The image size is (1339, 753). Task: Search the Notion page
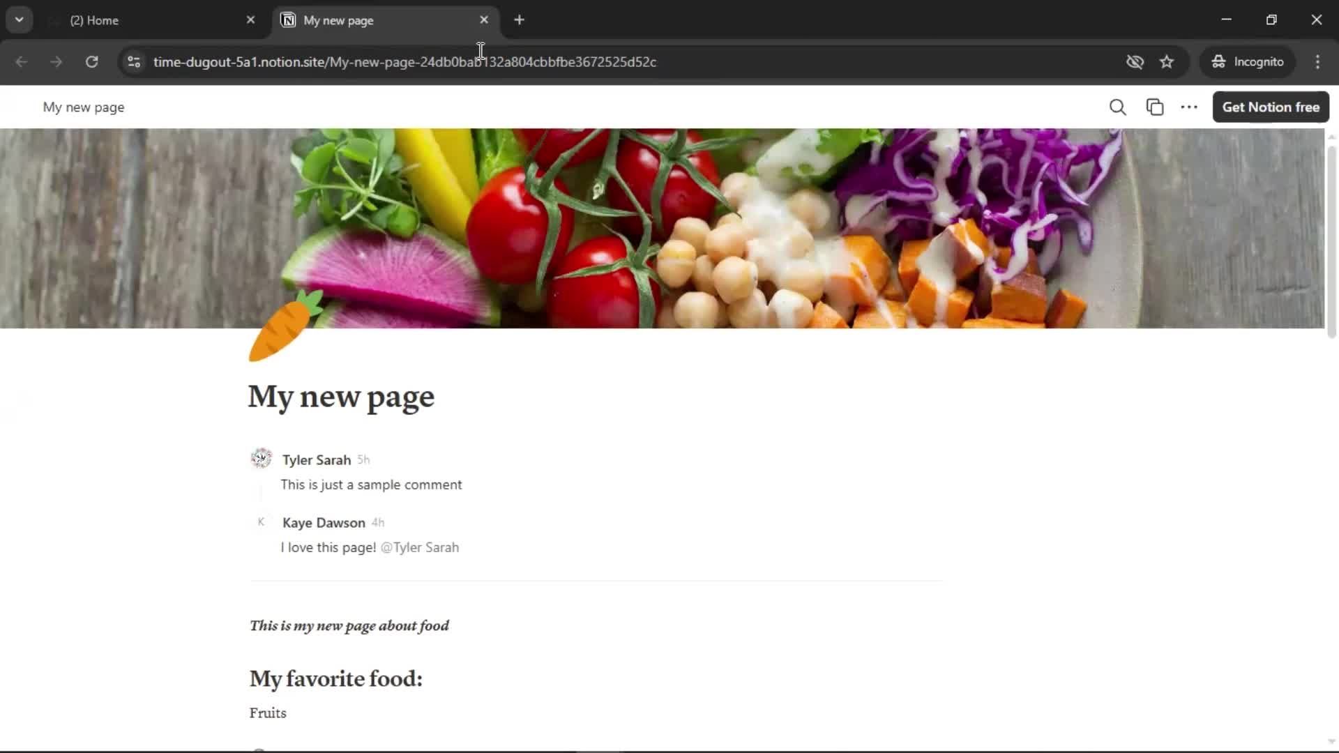click(x=1117, y=107)
